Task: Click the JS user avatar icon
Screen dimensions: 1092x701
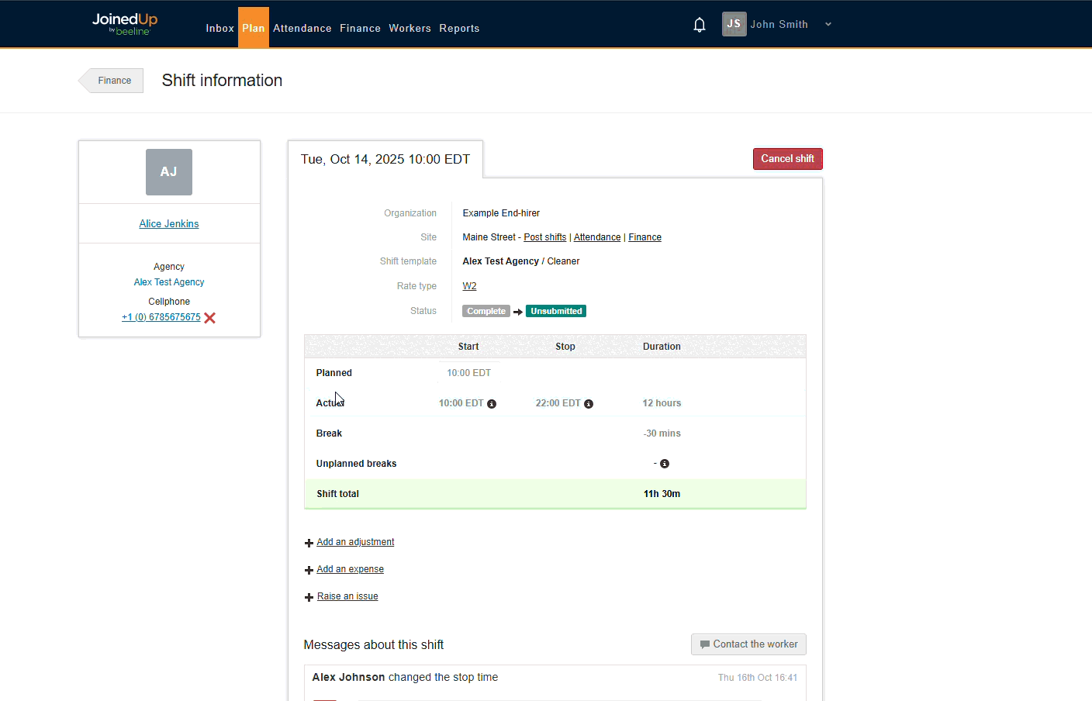Action: click(734, 24)
